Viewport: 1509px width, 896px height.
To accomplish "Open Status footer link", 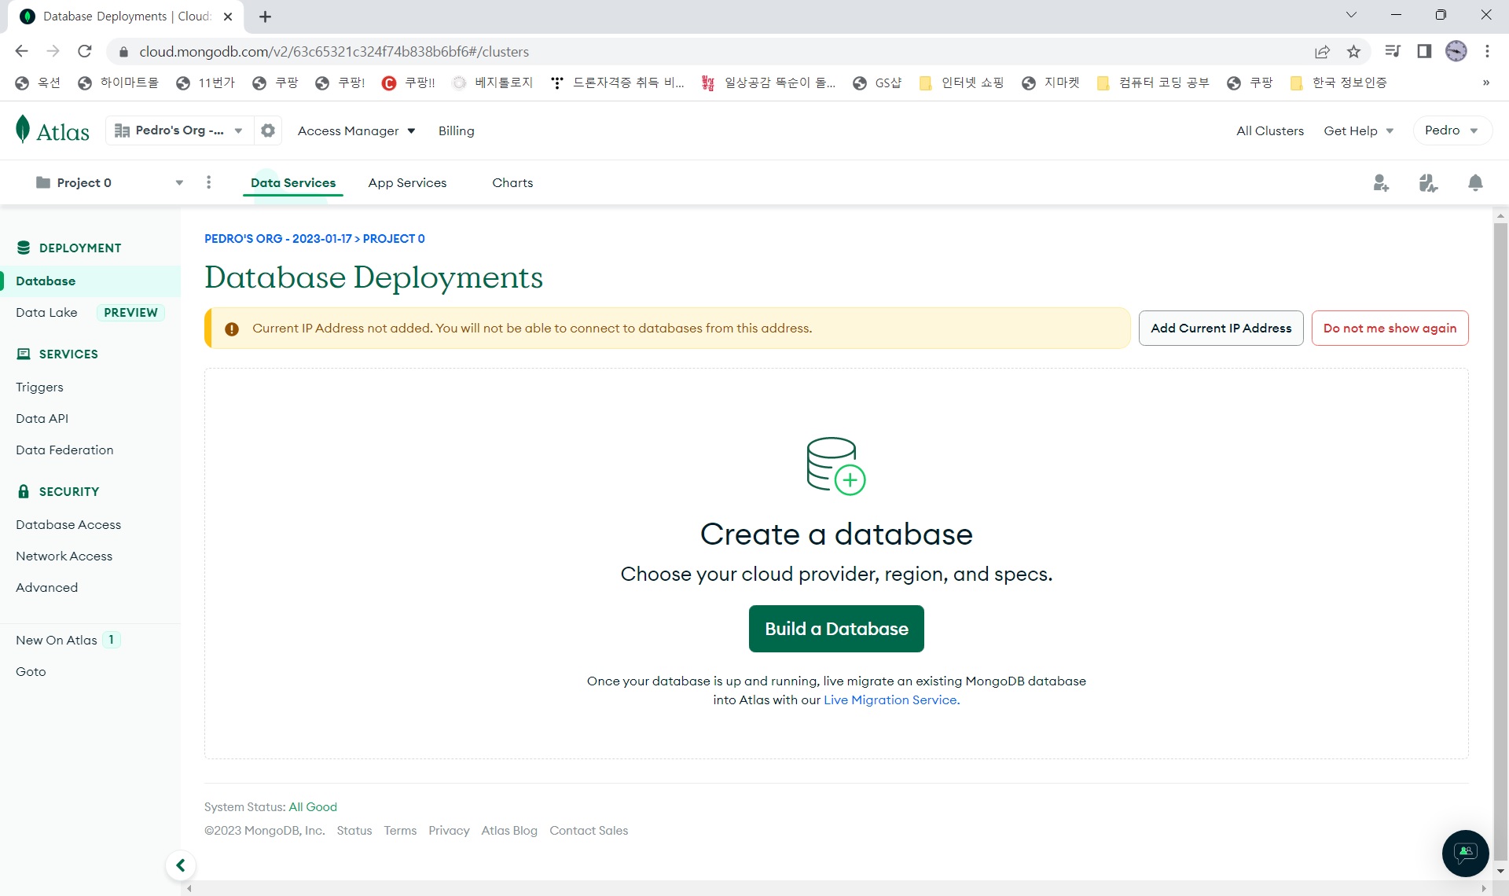I will coord(354,830).
